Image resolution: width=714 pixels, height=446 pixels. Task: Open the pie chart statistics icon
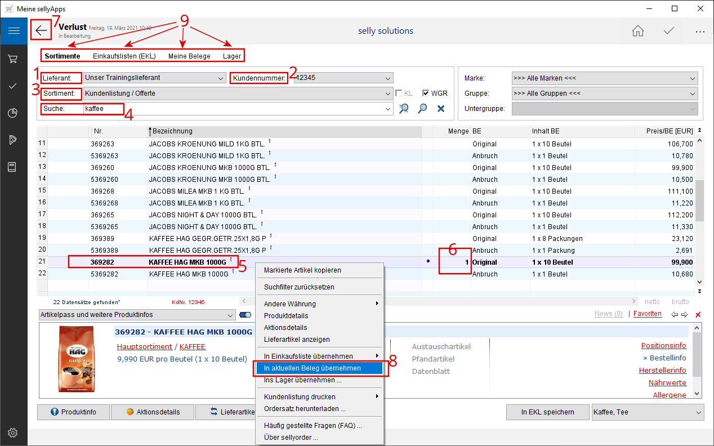(x=14, y=113)
